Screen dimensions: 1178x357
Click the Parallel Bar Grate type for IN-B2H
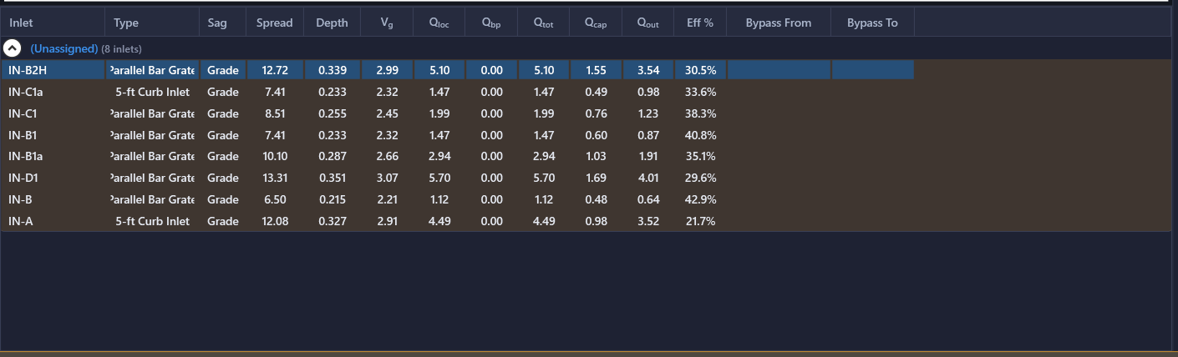pos(152,70)
